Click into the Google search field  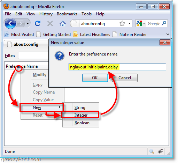point(154,24)
